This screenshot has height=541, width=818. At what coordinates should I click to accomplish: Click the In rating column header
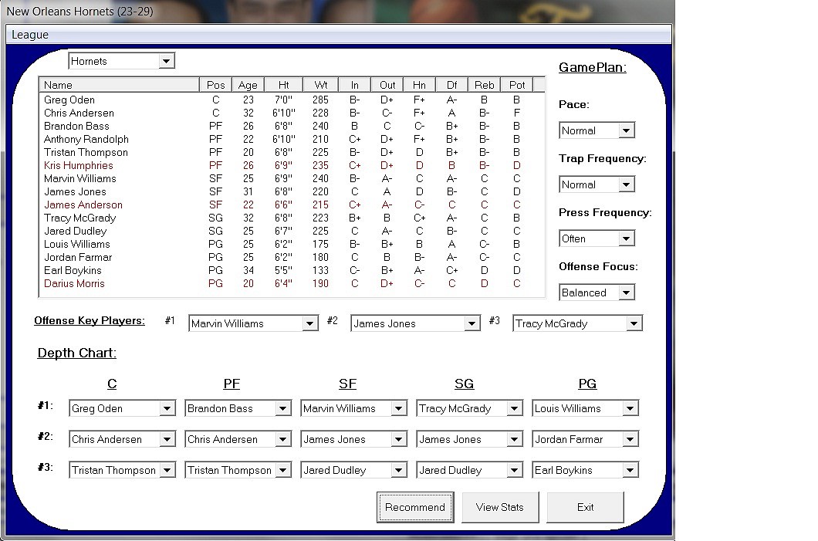pos(355,85)
